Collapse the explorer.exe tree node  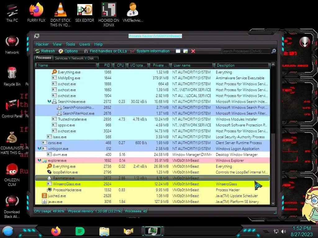click(x=39, y=160)
